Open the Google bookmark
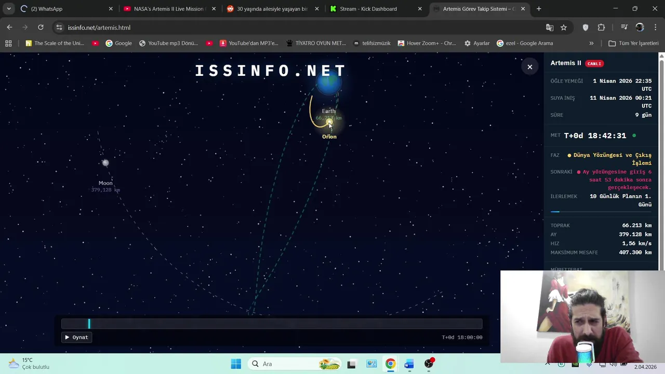The image size is (665, 374). (118, 43)
